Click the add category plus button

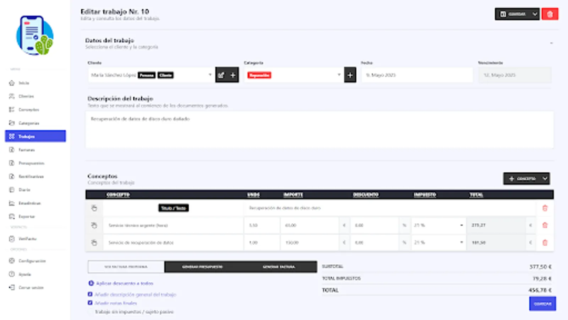tap(350, 75)
